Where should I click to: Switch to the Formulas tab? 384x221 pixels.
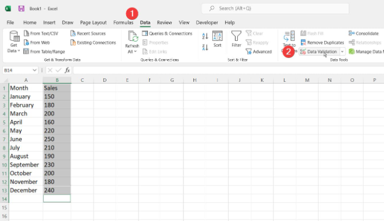coord(123,23)
